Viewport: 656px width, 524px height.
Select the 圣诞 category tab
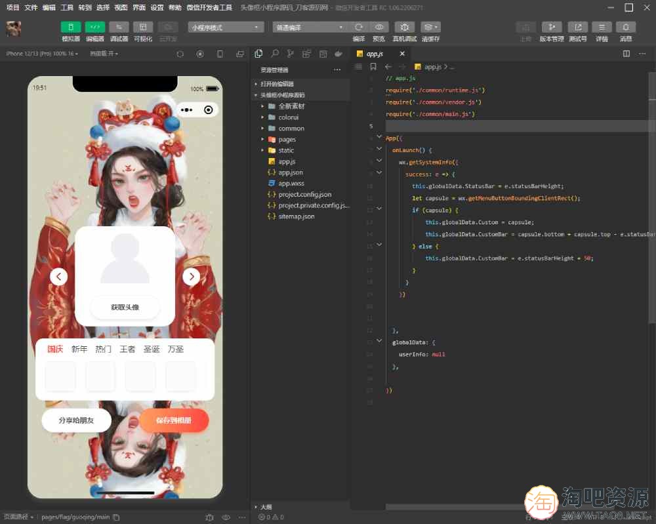point(152,349)
